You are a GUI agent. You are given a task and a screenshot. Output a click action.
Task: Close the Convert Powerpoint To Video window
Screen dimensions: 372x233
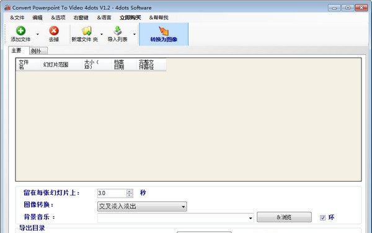361,8
